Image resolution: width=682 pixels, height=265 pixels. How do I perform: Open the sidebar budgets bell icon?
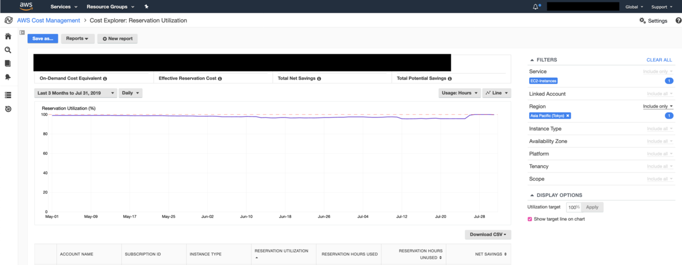tap(8, 77)
